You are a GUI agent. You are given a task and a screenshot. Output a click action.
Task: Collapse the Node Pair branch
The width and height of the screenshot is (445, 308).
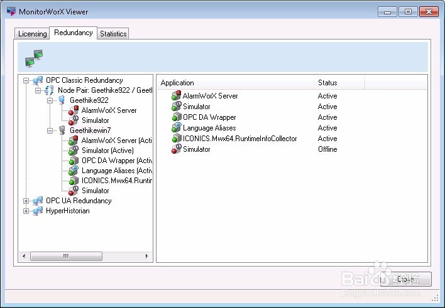pos(38,91)
